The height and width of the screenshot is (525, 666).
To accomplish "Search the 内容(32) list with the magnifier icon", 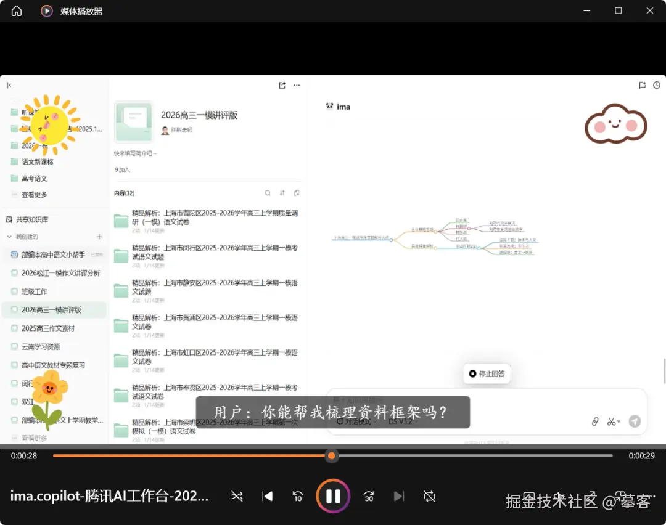I will tap(268, 193).
